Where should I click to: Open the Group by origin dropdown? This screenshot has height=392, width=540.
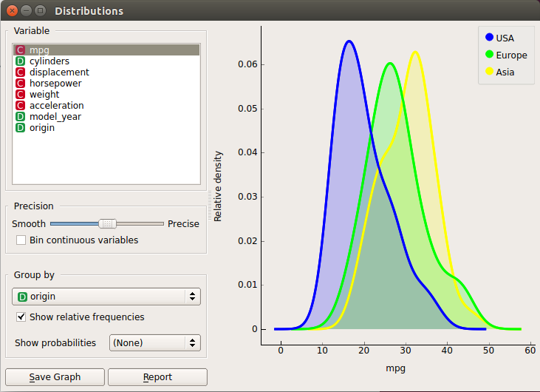coord(107,297)
